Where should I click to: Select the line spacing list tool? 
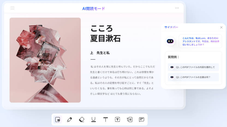coord(129,119)
